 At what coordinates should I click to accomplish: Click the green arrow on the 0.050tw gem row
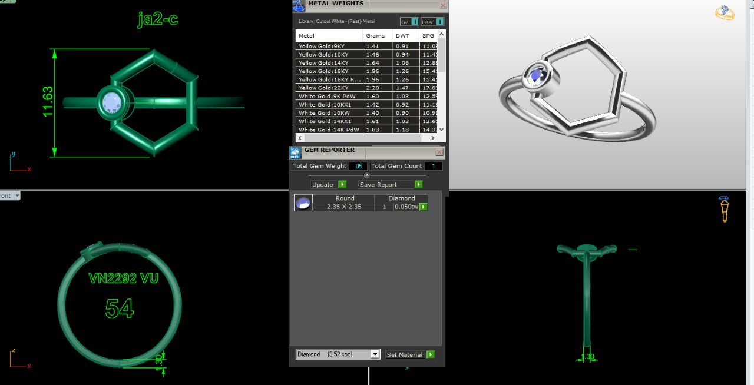(424, 207)
